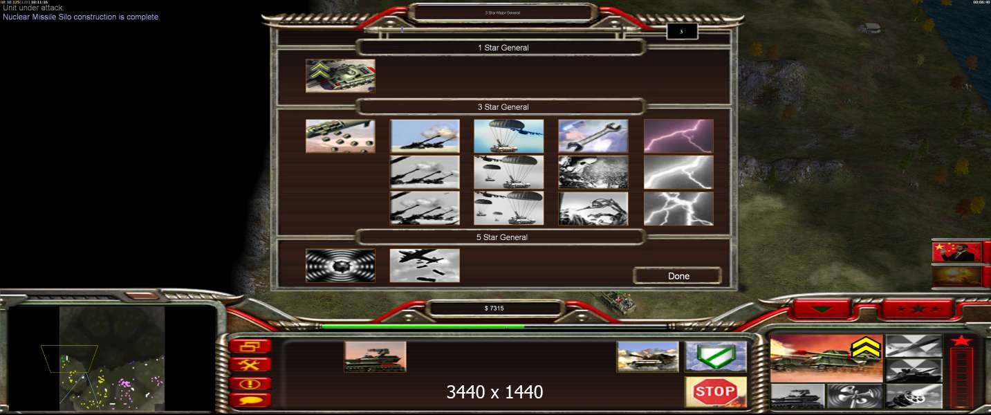
Task: Click China flag general shortcut on right edge
Action: [957, 252]
